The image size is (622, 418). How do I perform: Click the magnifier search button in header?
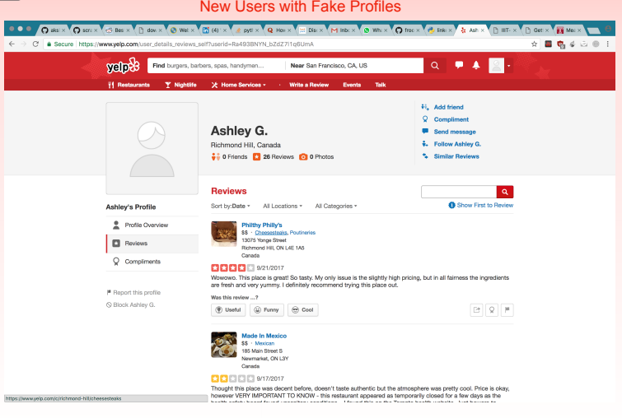coord(435,65)
